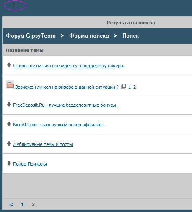Click the diamond icon beside the NiceAff.com topic
The width and height of the screenshot is (192, 212).
tap(9, 124)
